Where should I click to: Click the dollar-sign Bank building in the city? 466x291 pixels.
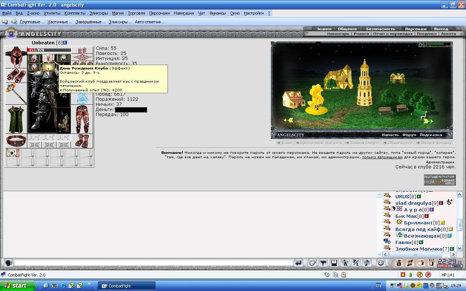(317, 99)
